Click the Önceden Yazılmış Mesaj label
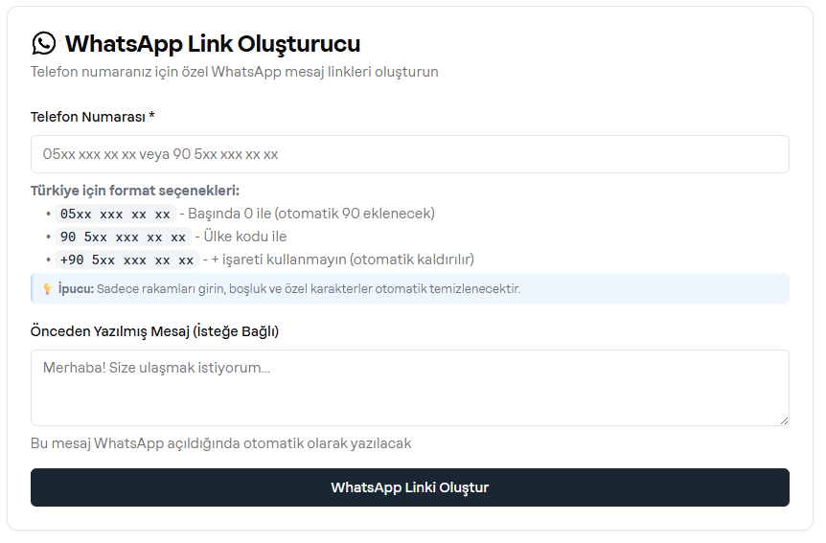 [154, 331]
